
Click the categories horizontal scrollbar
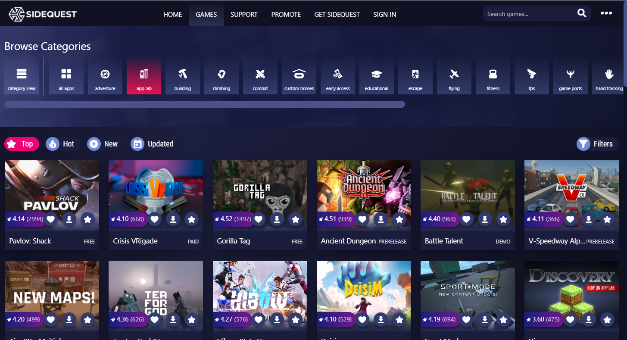tap(205, 104)
